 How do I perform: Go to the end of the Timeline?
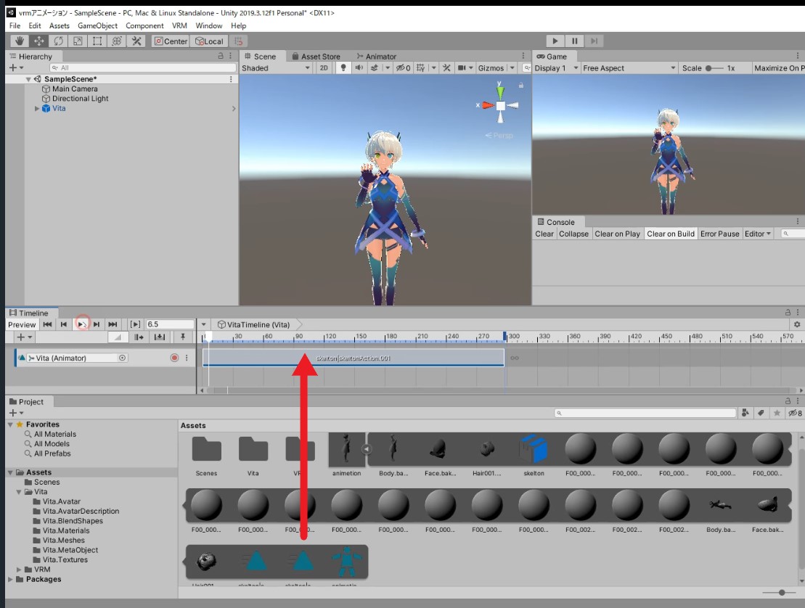click(x=113, y=324)
